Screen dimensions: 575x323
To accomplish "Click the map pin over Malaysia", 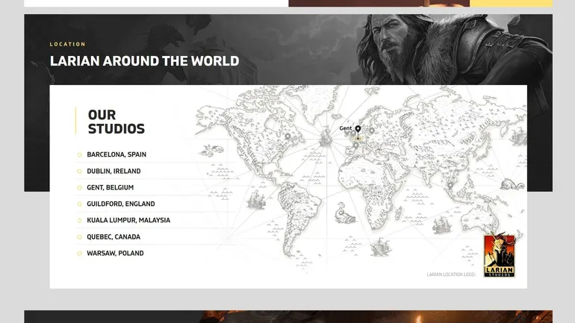I will (450, 186).
